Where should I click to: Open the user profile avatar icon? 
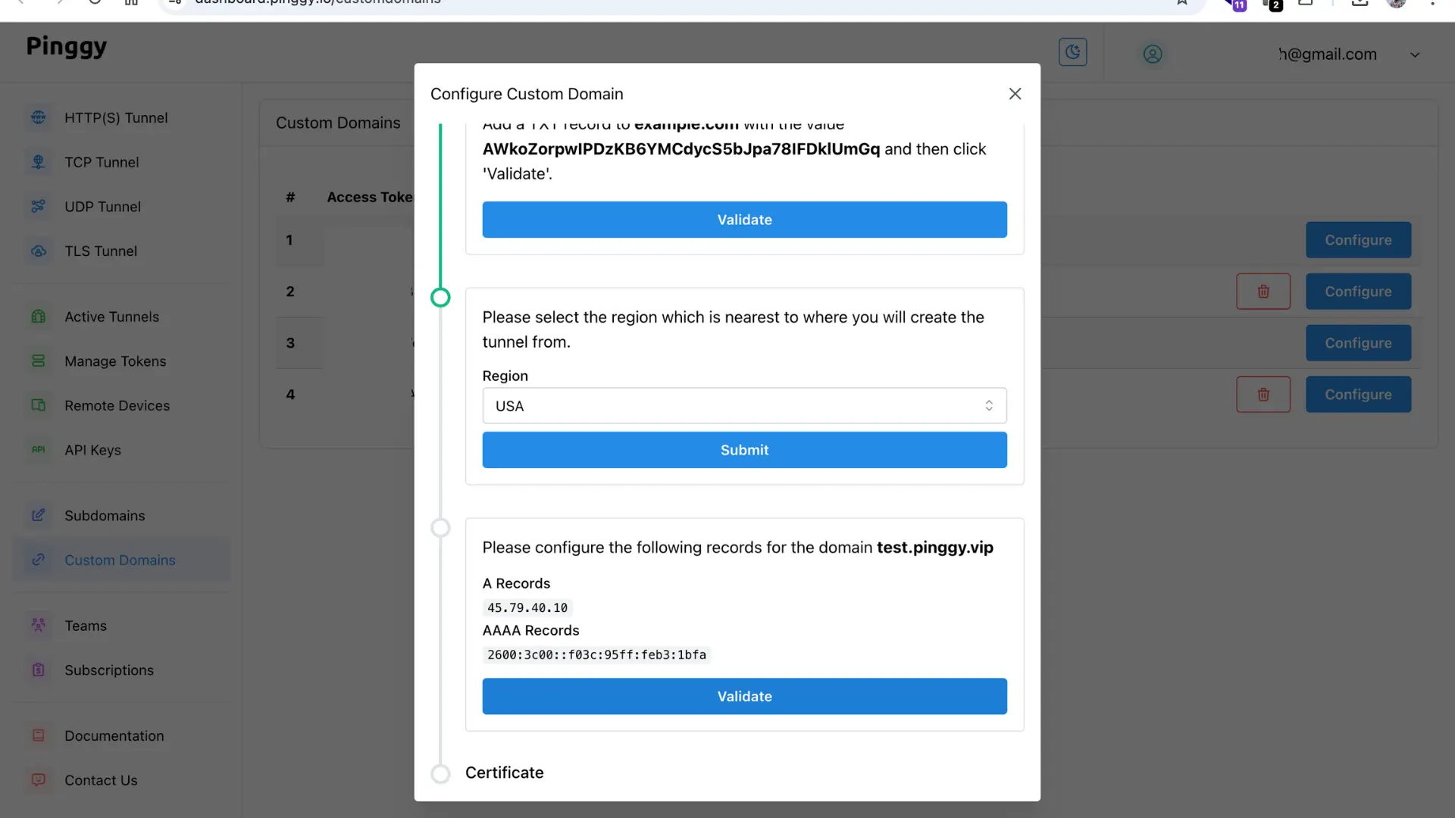1153,55
